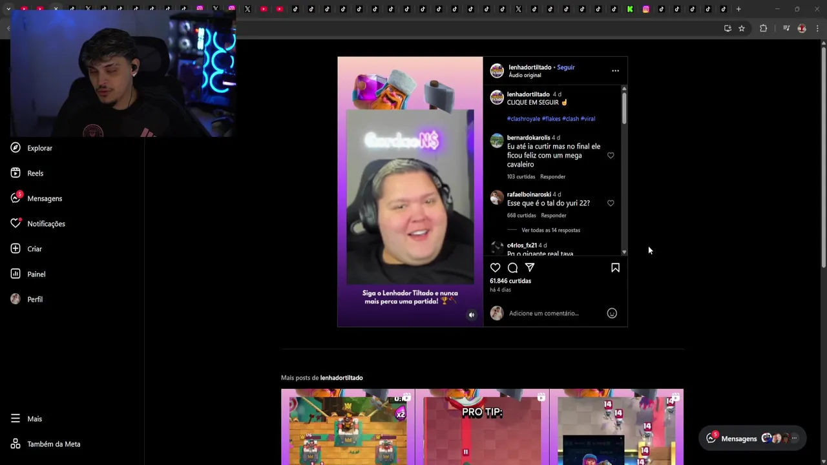Open #clashroyale hashtag
This screenshot has width=827, height=465.
pyautogui.click(x=523, y=119)
